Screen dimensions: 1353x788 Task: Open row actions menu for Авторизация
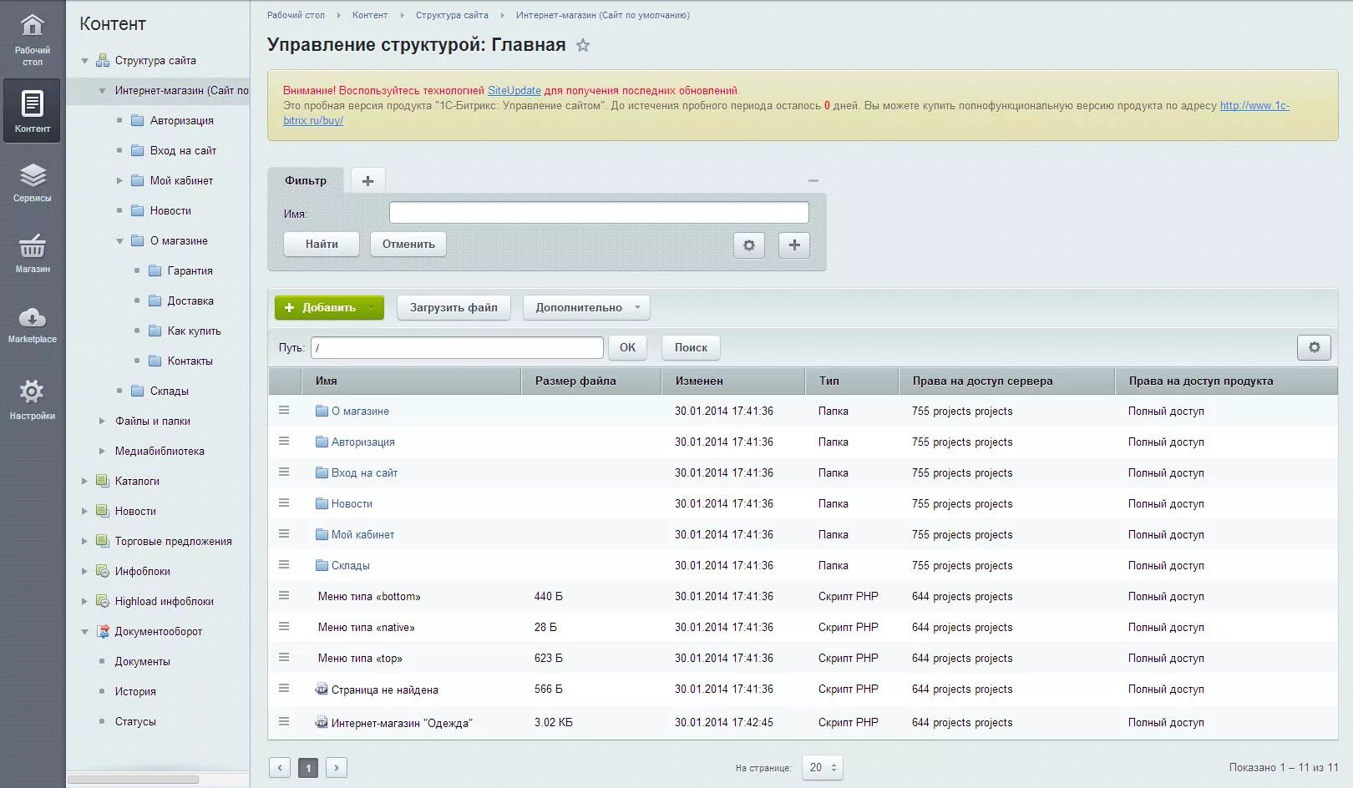(x=284, y=442)
